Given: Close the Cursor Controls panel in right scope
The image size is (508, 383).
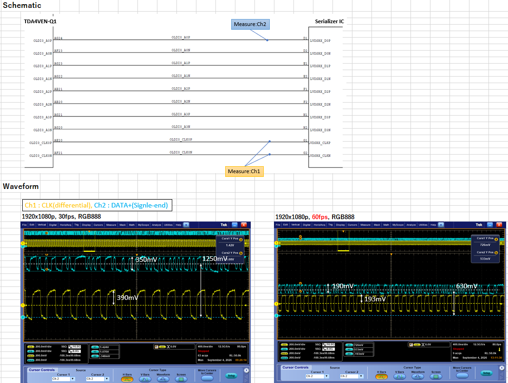Looking at the screenshot, I should pyautogui.click(x=501, y=368).
